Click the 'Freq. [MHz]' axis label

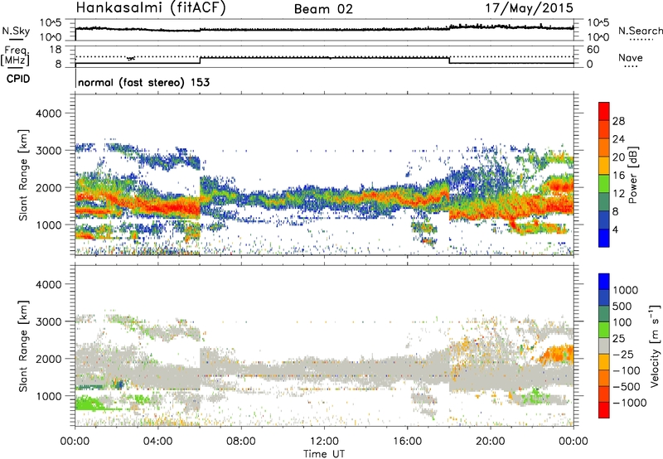[x=15, y=56]
